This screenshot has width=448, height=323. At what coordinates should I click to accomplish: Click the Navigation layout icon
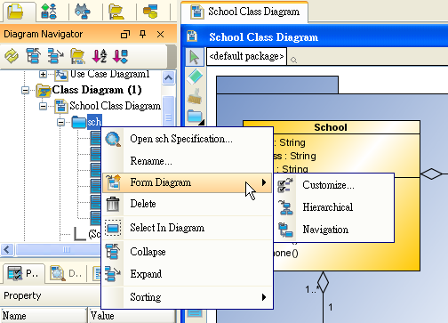click(285, 230)
